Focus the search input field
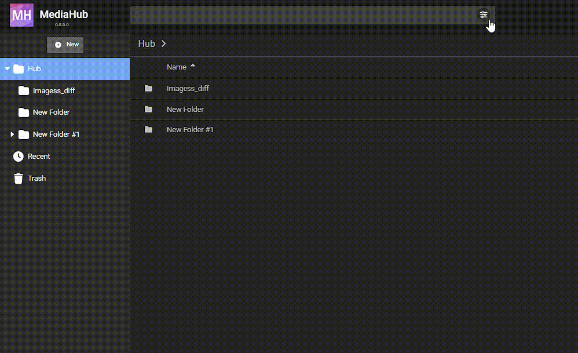 coord(307,15)
